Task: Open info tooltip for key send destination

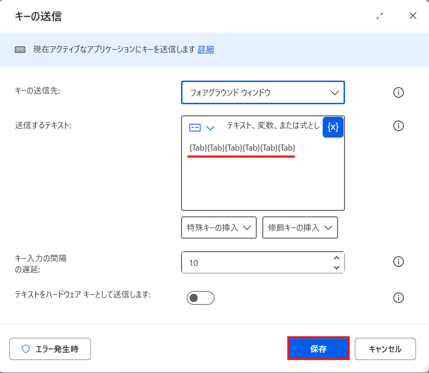Action: pos(398,92)
